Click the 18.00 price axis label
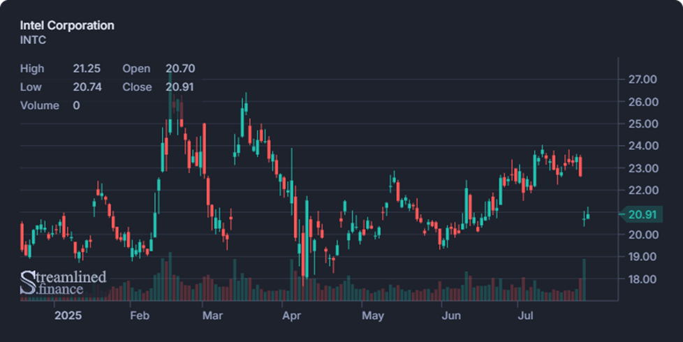 (642, 279)
